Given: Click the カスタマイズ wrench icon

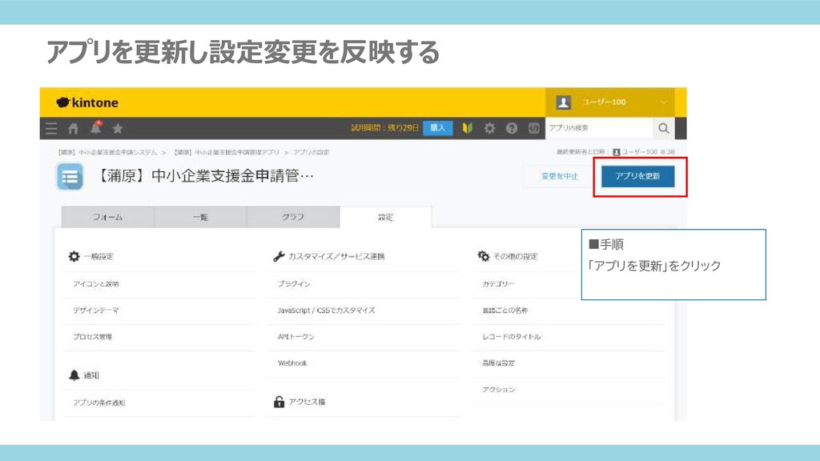Looking at the screenshot, I should (279, 256).
